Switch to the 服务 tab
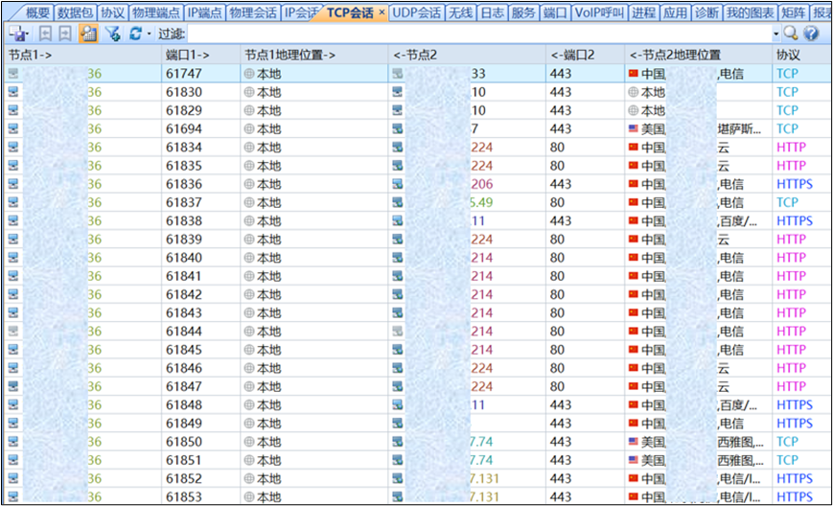 [x=523, y=12]
